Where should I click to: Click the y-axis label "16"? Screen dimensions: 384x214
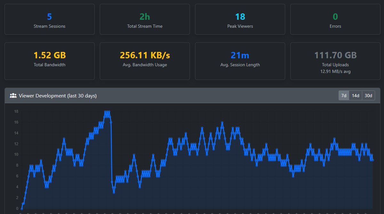point(16,122)
